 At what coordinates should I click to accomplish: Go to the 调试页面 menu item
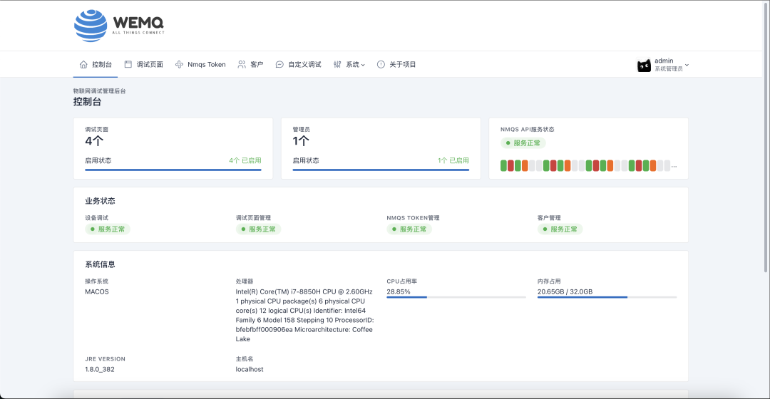click(x=144, y=64)
